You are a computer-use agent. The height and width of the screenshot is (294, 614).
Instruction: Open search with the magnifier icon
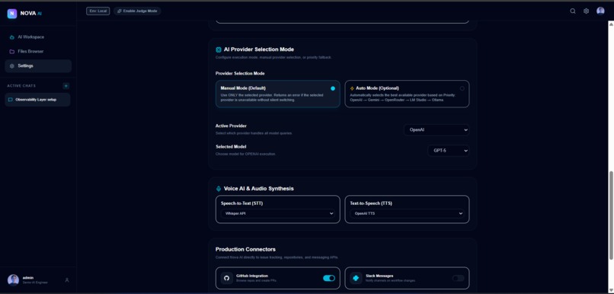(x=573, y=11)
